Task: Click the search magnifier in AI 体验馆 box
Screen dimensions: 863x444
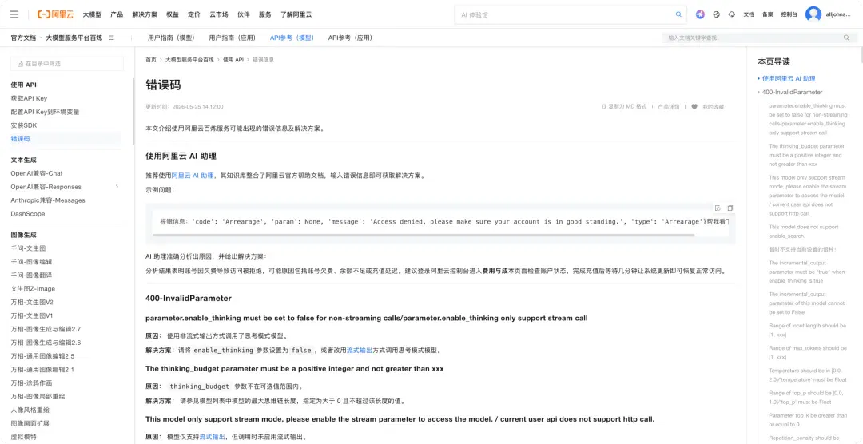Action: 678,15
